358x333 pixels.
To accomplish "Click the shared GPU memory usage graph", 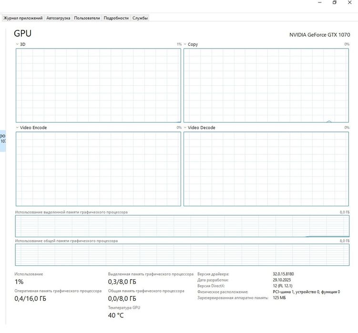I will (x=182, y=255).
